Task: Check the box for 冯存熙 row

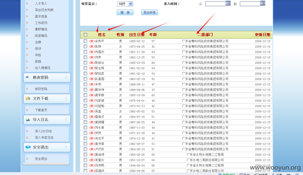Action: click(86, 165)
